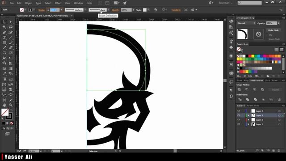The height and width of the screenshot is (161, 286).
Task: Open Essentials workspace dropdown
Action: tap(225, 3)
